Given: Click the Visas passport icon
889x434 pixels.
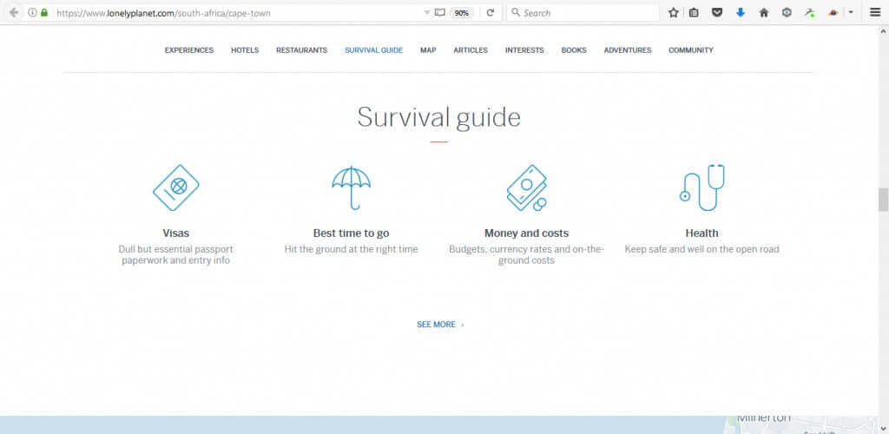Looking at the screenshot, I should pyautogui.click(x=175, y=187).
